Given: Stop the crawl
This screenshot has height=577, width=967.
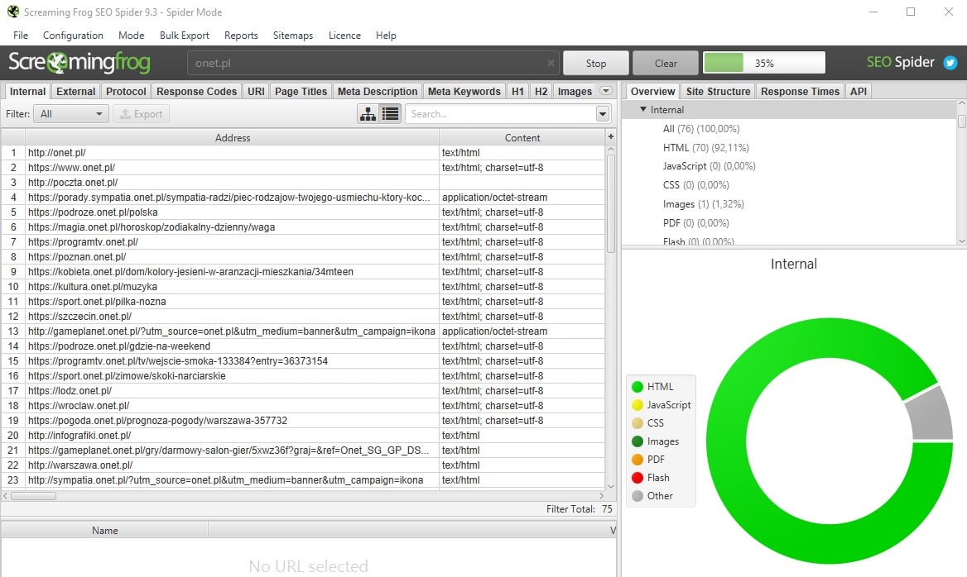Looking at the screenshot, I should [x=596, y=63].
